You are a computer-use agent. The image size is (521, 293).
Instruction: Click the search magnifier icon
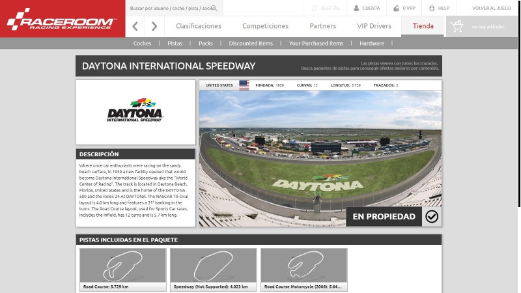tap(214, 8)
